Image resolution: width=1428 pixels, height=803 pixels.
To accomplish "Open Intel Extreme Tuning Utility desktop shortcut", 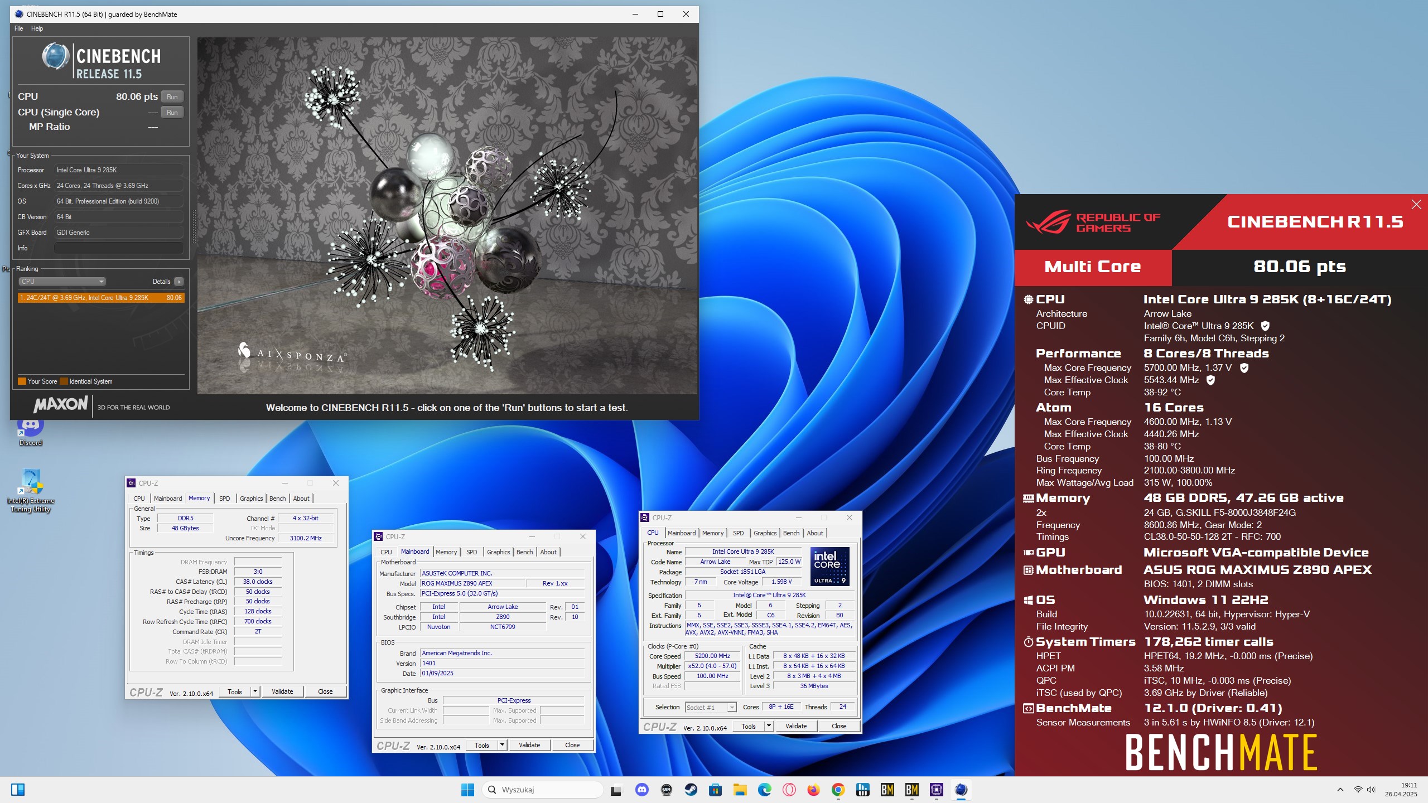I will click(x=31, y=491).
